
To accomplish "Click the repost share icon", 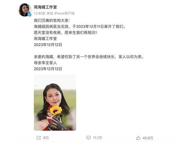I will coord(38,138).
